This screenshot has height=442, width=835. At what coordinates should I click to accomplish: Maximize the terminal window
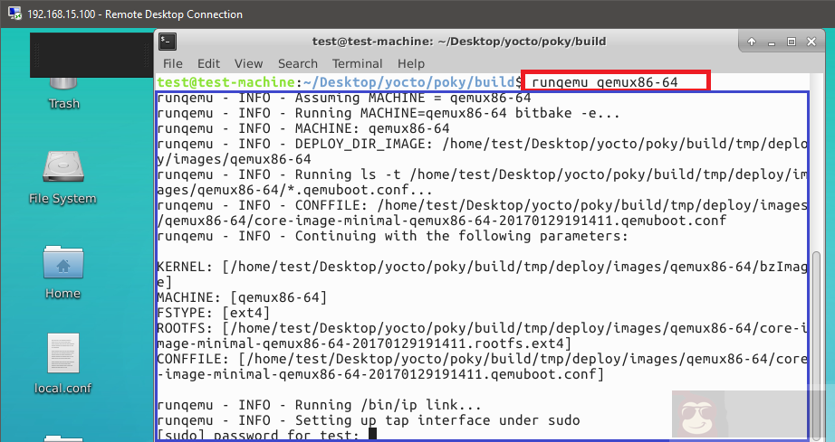coord(791,42)
